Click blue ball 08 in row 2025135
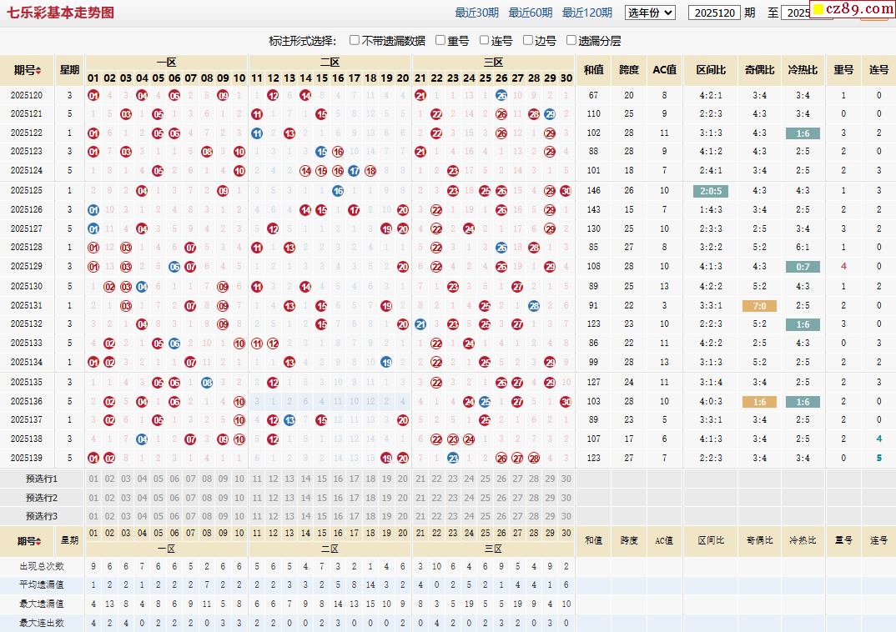 [207, 383]
